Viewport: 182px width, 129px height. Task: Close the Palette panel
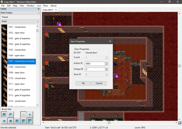(x=39, y=9)
